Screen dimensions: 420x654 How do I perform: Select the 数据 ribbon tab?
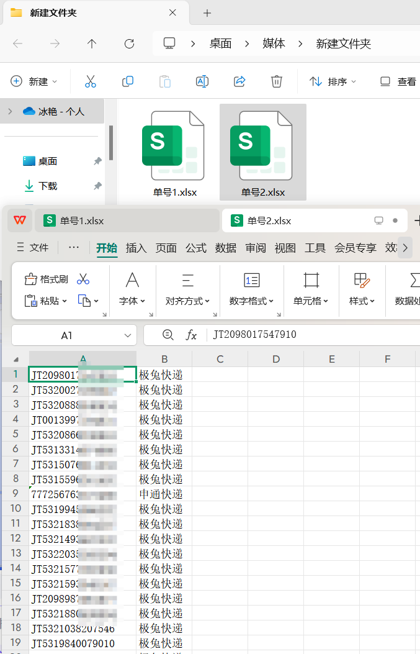click(x=225, y=248)
